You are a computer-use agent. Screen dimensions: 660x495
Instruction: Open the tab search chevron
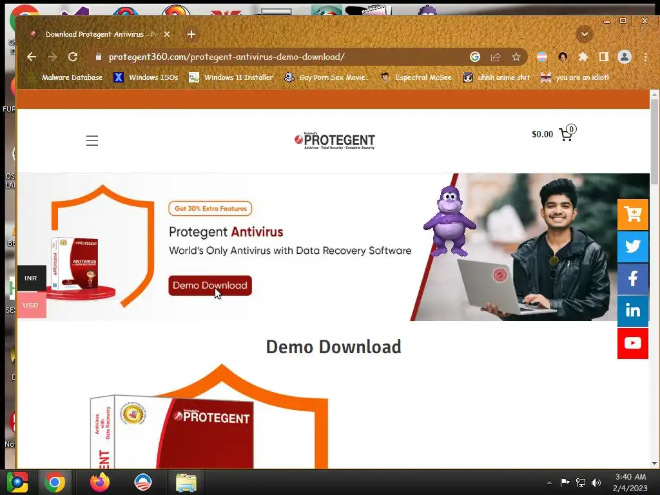(584, 34)
